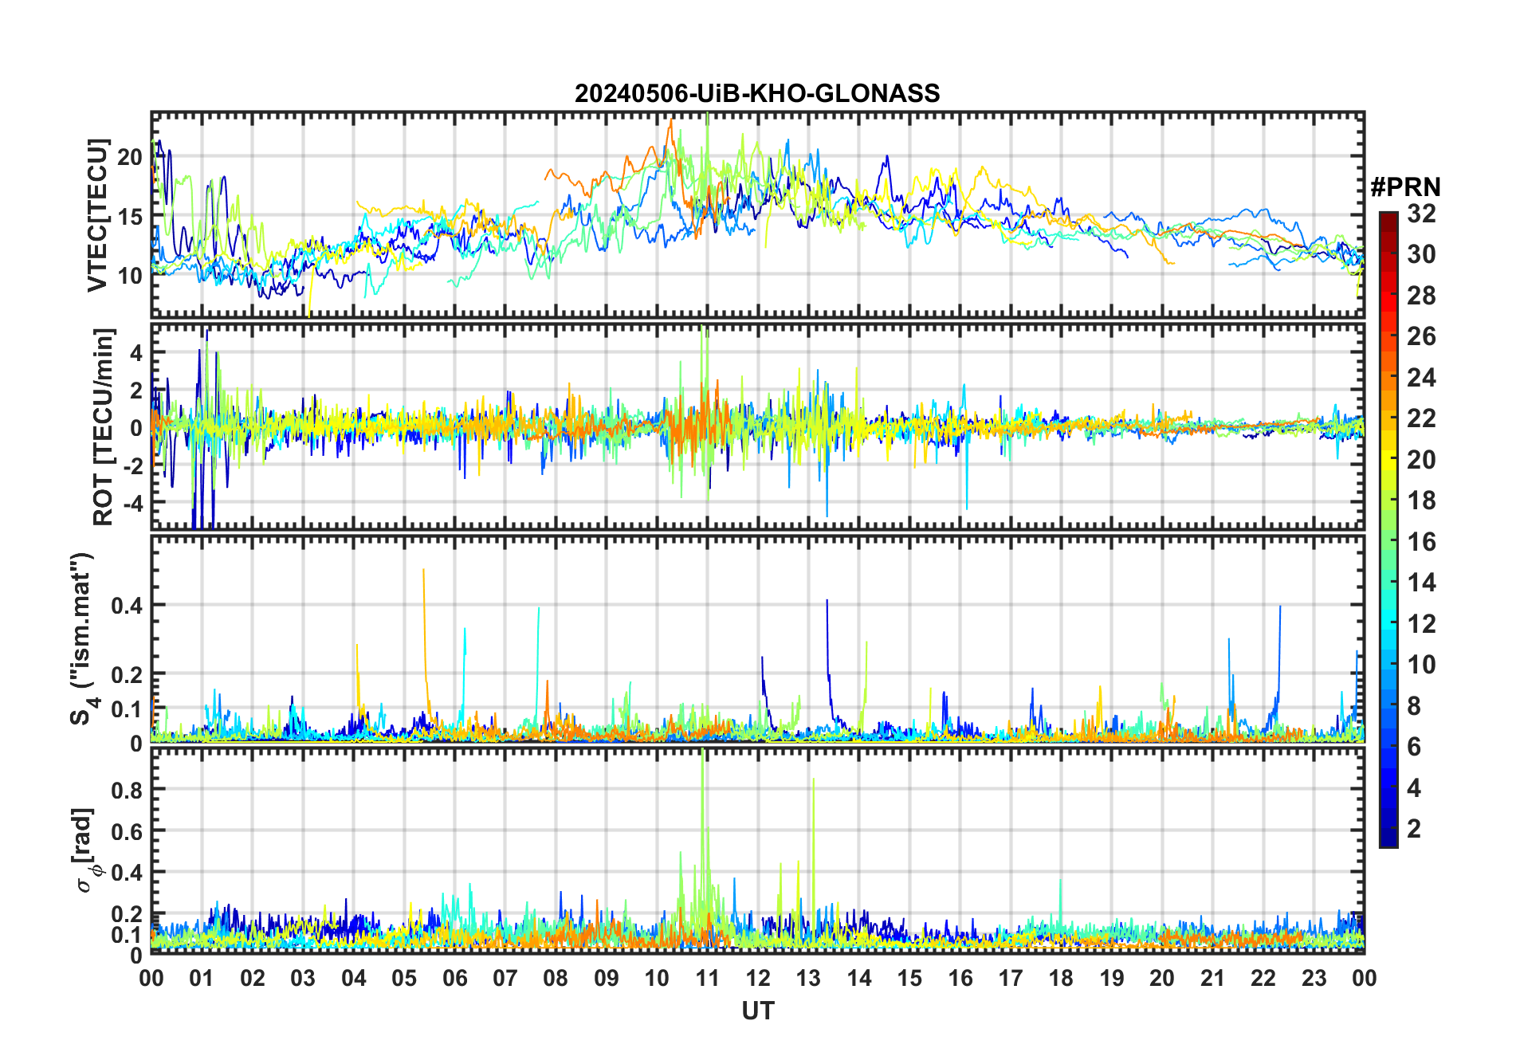Select the "#PRN" colorbar heading
Image resolution: width=1516 pixels, height=1060 pixels.
[1406, 187]
